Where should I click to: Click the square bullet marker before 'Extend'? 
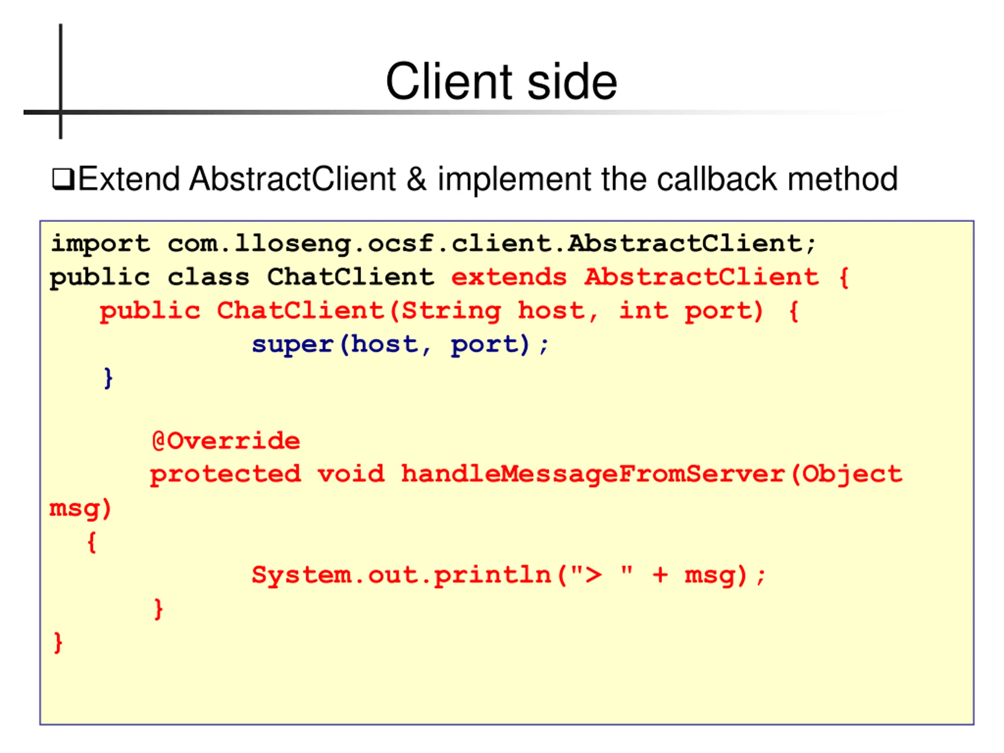coord(63,179)
